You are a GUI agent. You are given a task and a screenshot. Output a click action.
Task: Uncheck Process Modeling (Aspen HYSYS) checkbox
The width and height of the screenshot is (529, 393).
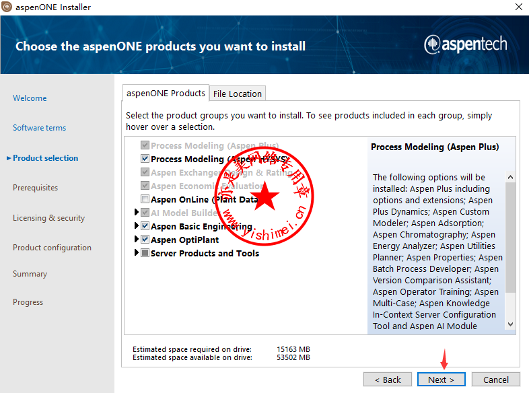[x=145, y=159]
